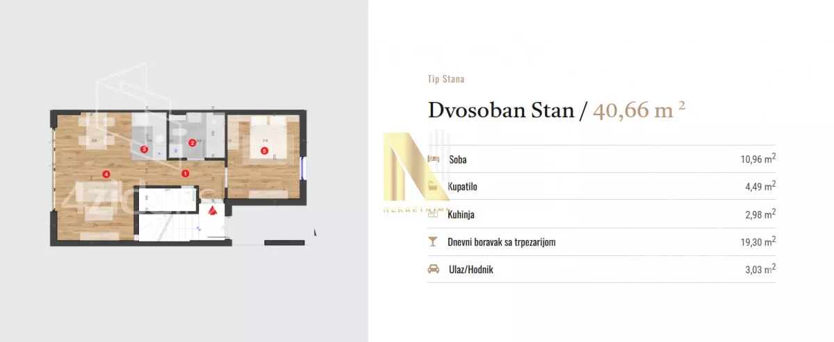Click the Tip Stana label
This screenshot has width=834, height=342.
[445, 79]
